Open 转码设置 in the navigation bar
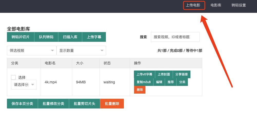 [238, 5]
